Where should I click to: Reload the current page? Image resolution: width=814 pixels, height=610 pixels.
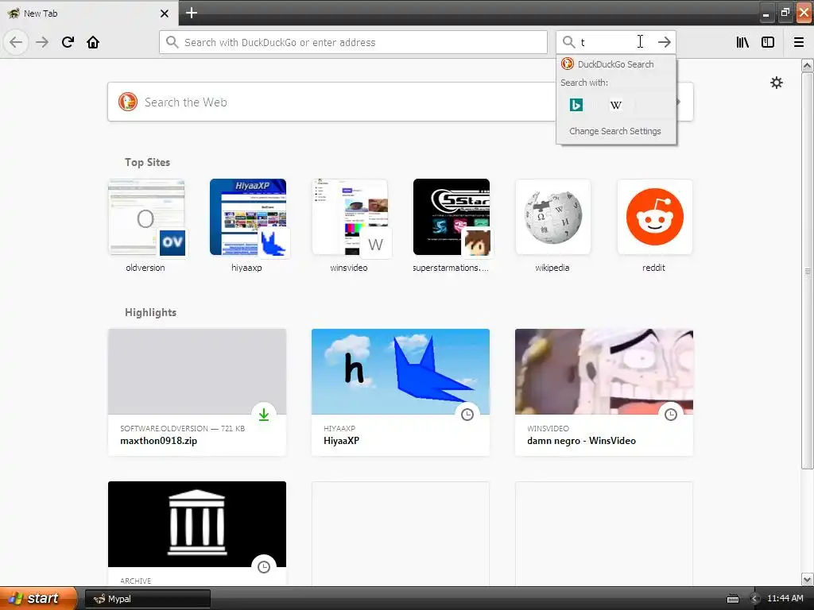point(68,42)
